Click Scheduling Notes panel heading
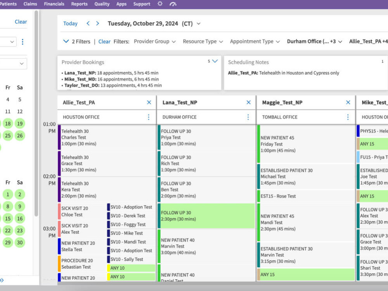The image size is (388, 291). tap(248, 62)
